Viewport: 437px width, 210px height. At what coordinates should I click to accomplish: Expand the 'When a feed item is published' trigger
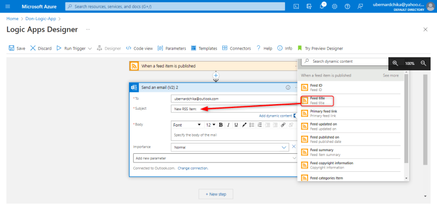point(213,66)
